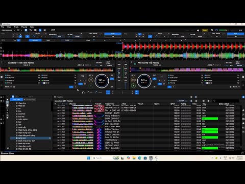245x184 pixels.
Task: Click FX1 TAP button
Action: 113,36
